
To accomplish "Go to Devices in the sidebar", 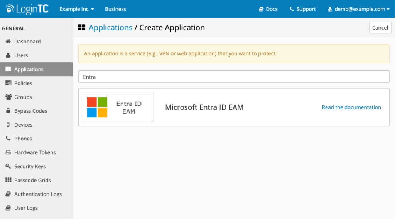I will (37, 125).
